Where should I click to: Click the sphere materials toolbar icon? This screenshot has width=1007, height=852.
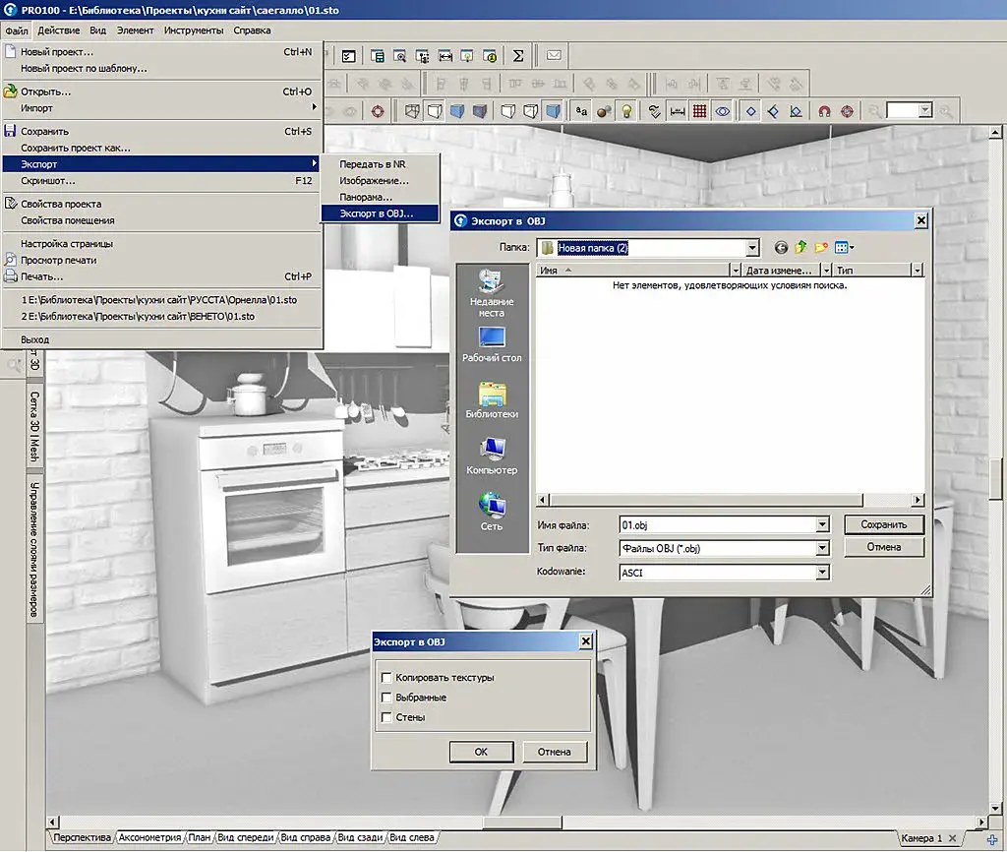pyautogui.click(x=604, y=111)
